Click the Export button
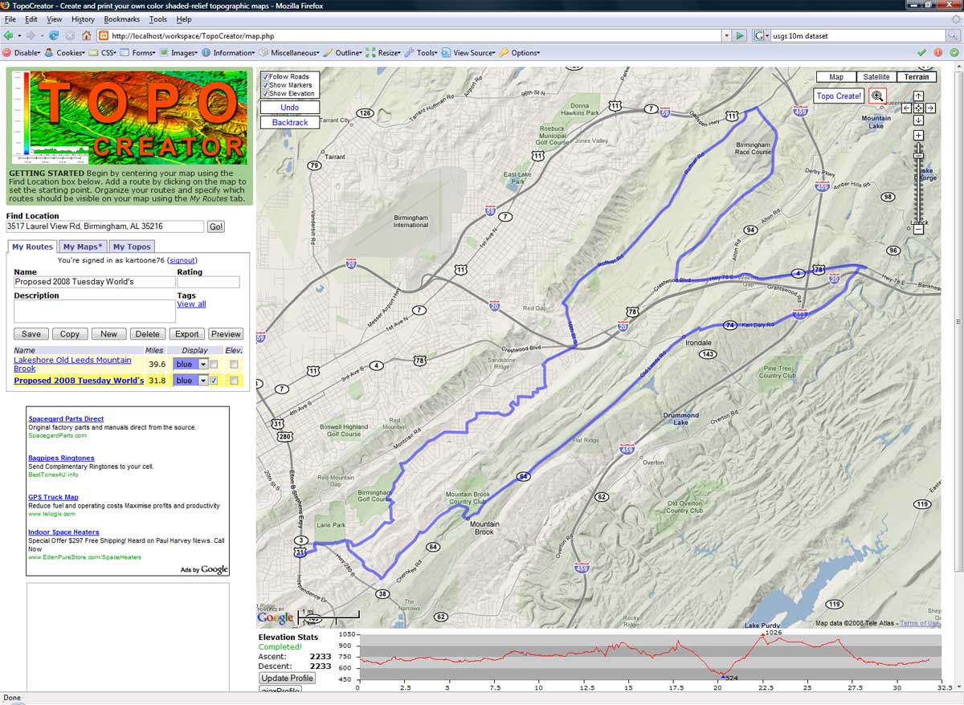The image size is (964, 705). (x=186, y=334)
